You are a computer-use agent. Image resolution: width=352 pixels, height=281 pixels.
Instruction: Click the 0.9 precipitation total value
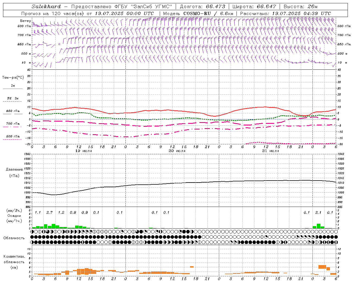(x=85, y=212)
